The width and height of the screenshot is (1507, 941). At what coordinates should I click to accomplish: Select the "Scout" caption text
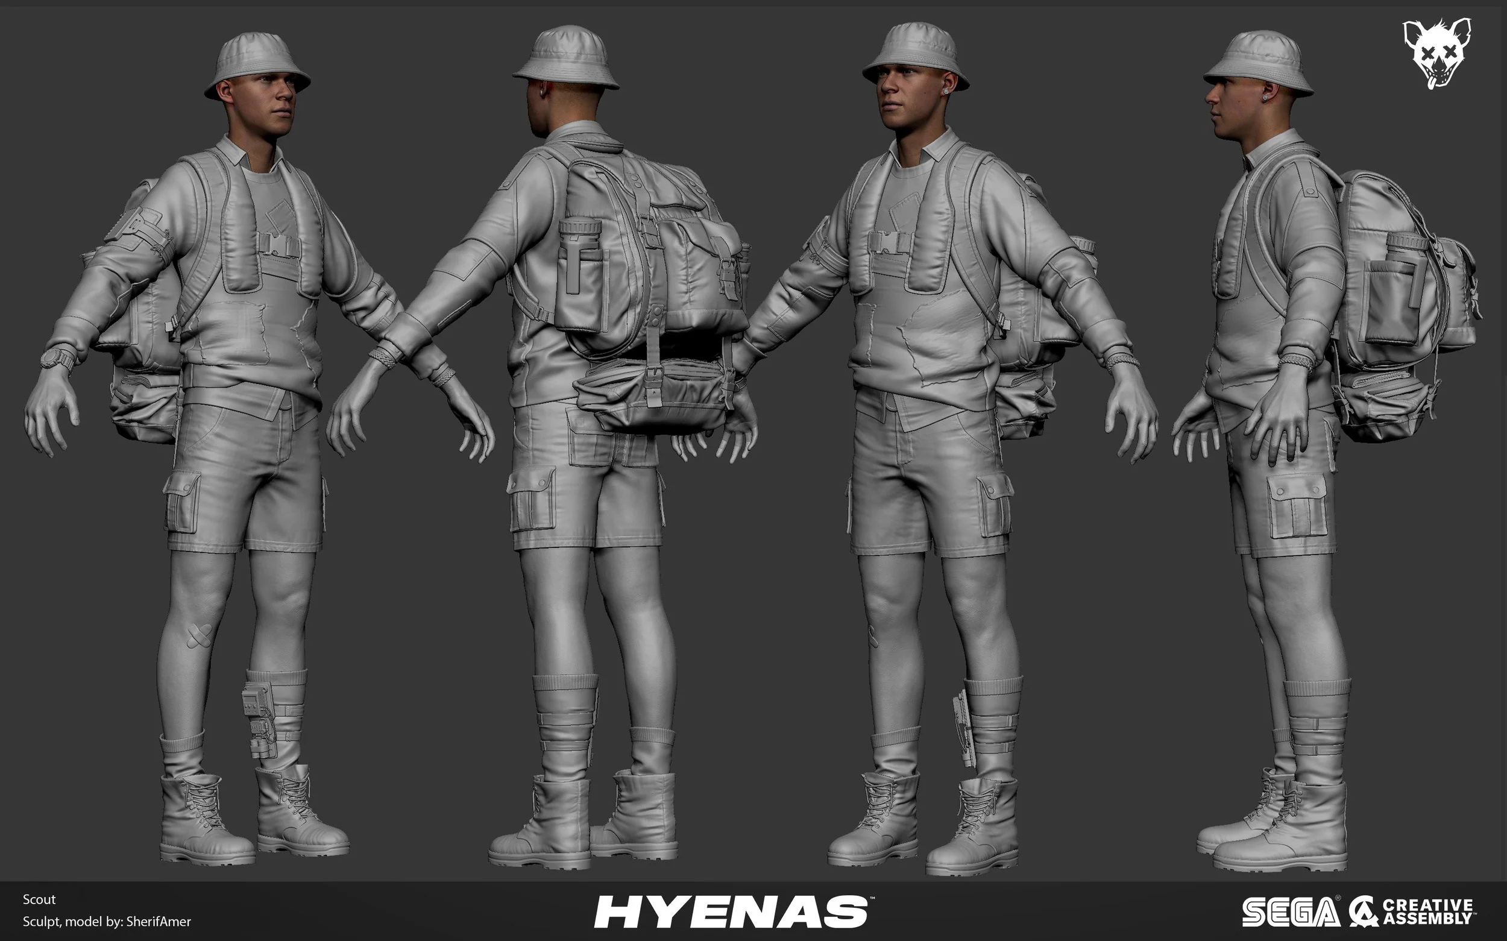point(39,899)
